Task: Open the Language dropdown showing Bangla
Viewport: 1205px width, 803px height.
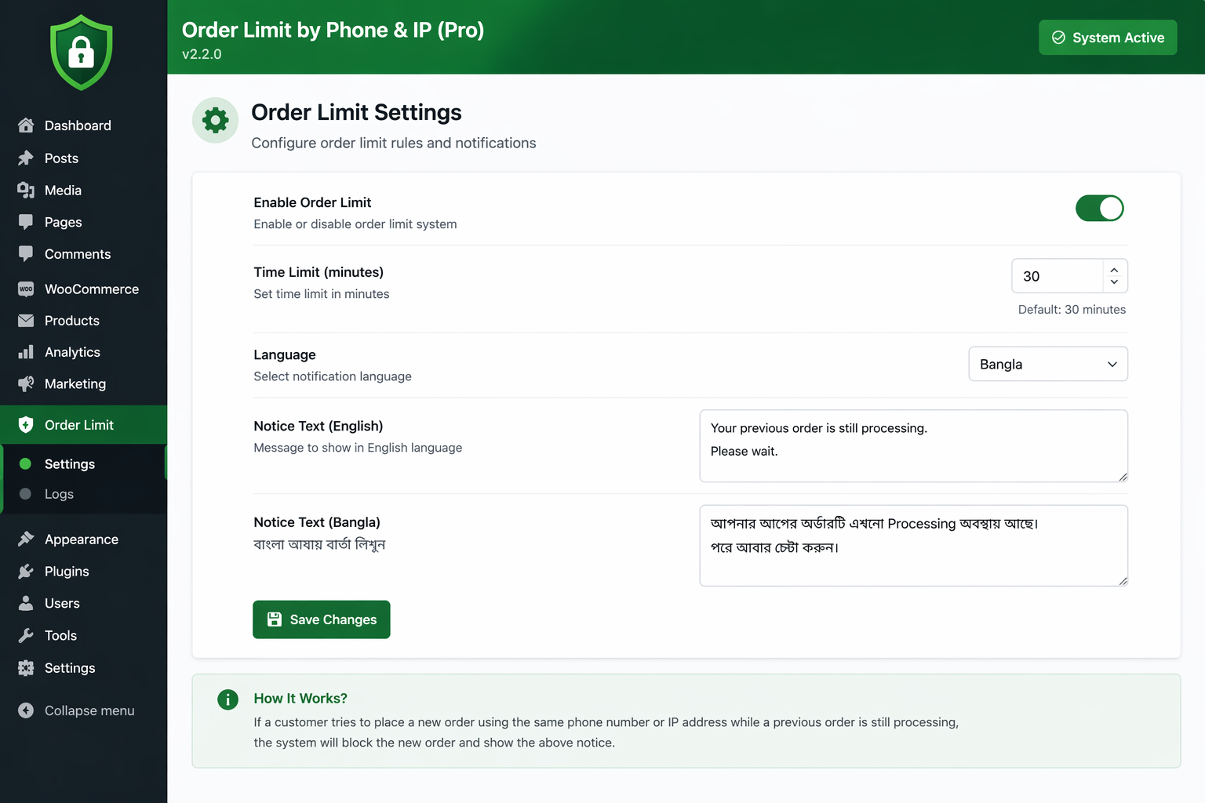Action: tap(1047, 364)
